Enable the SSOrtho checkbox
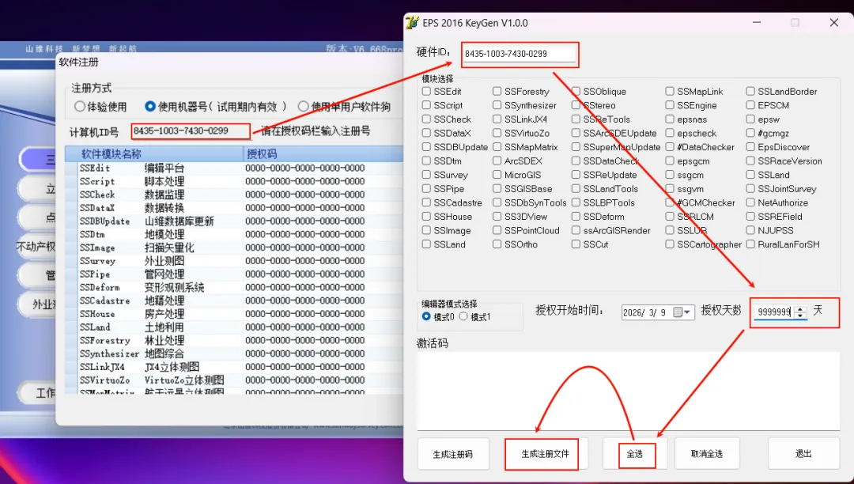The width and height of the screenshot is (854, 484). (497, 244)
